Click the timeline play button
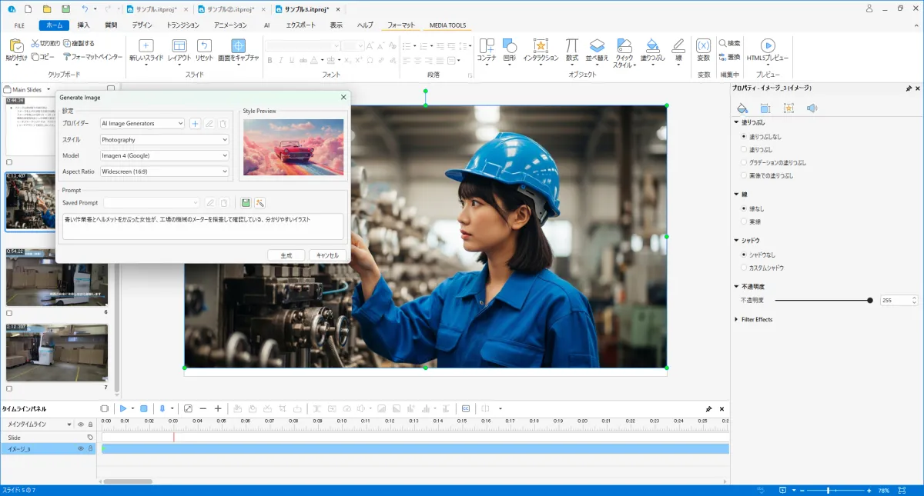Viewport: 924px width, 496px height. (122, 408)
